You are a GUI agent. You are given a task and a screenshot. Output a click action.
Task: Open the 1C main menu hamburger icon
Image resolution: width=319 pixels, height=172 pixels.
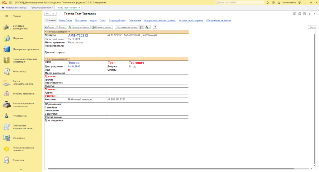point(10,2)
